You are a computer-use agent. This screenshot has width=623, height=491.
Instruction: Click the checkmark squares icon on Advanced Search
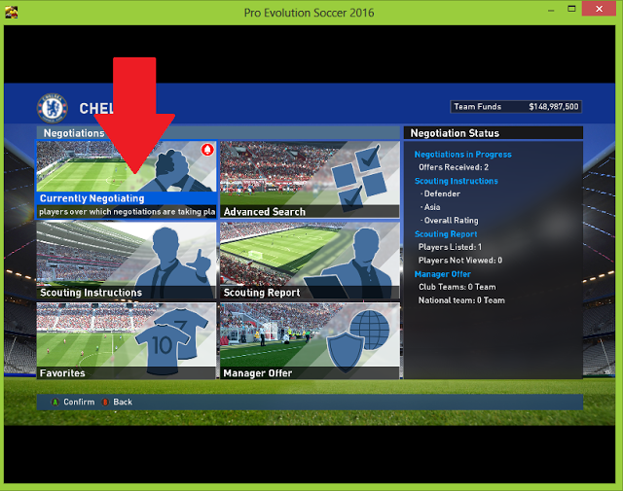(359, 177)
